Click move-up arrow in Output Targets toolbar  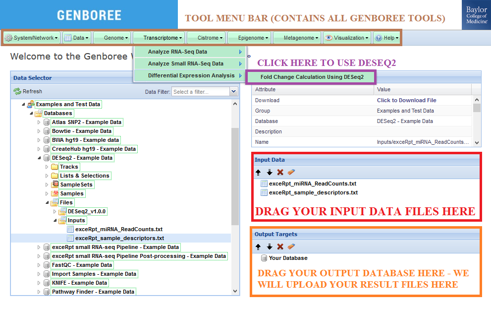258,247
